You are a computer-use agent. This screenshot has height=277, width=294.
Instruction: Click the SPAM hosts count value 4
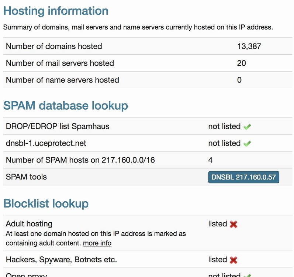point(210,160)
